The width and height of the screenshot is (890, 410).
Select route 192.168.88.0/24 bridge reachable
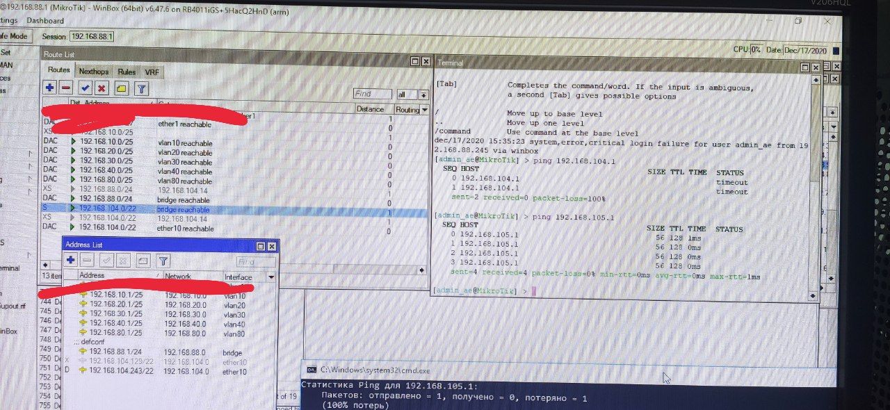point(234,200)
